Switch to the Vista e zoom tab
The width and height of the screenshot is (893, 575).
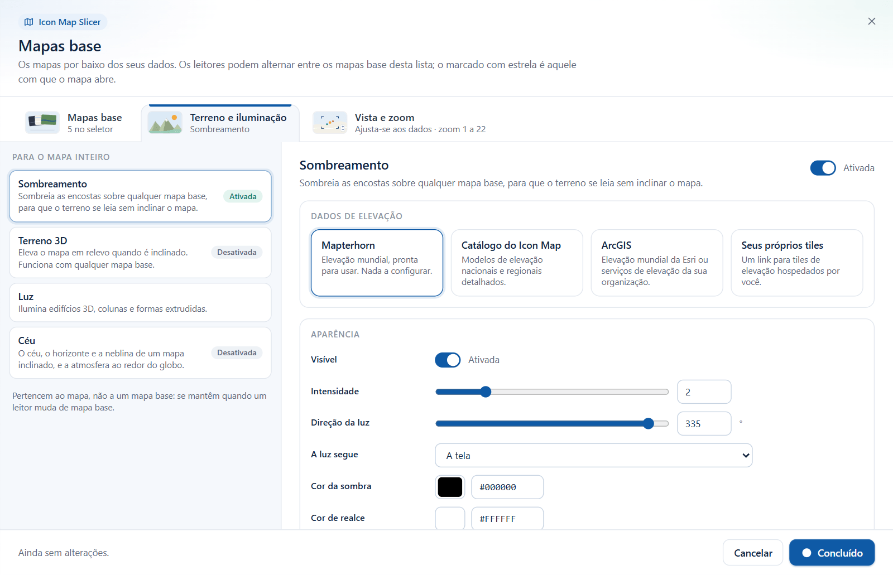pyautogui.click(x=400, y=123)
